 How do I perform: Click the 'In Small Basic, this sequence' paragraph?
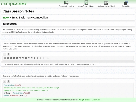(x=50, y=64)
